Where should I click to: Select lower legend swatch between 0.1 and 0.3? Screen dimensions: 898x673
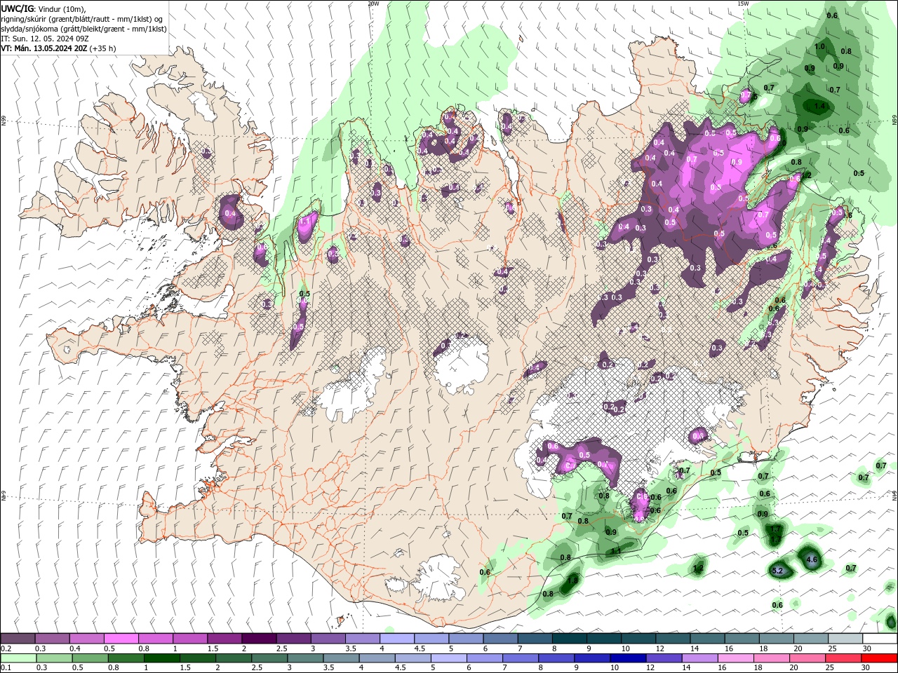pos(18,658)
